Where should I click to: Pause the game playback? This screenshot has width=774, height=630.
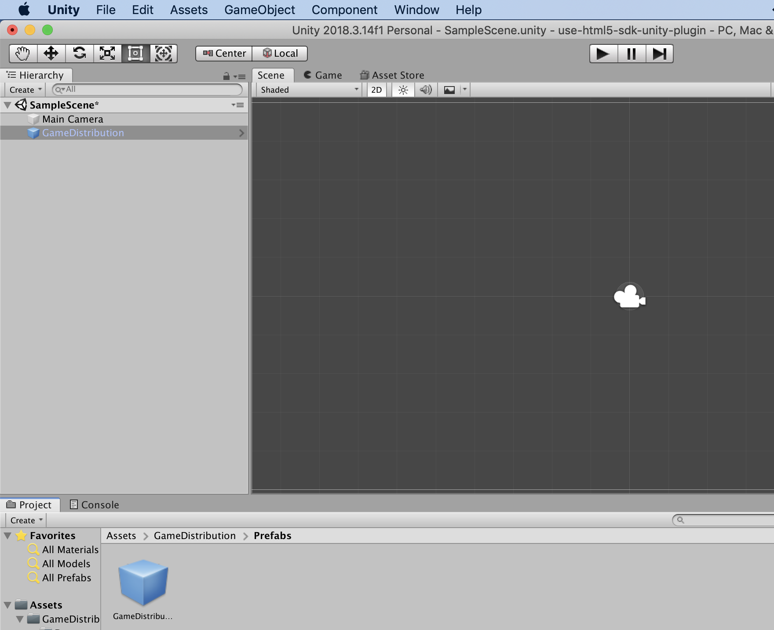[632, 54]
